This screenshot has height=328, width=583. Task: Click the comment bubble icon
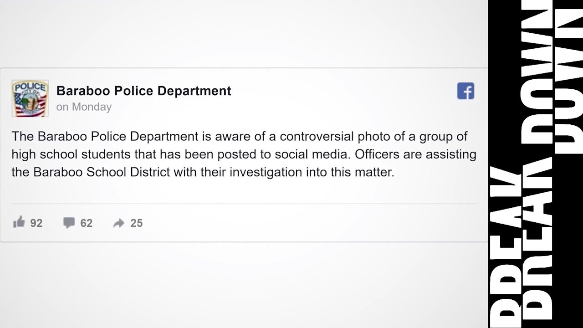(x=69, y=223)
